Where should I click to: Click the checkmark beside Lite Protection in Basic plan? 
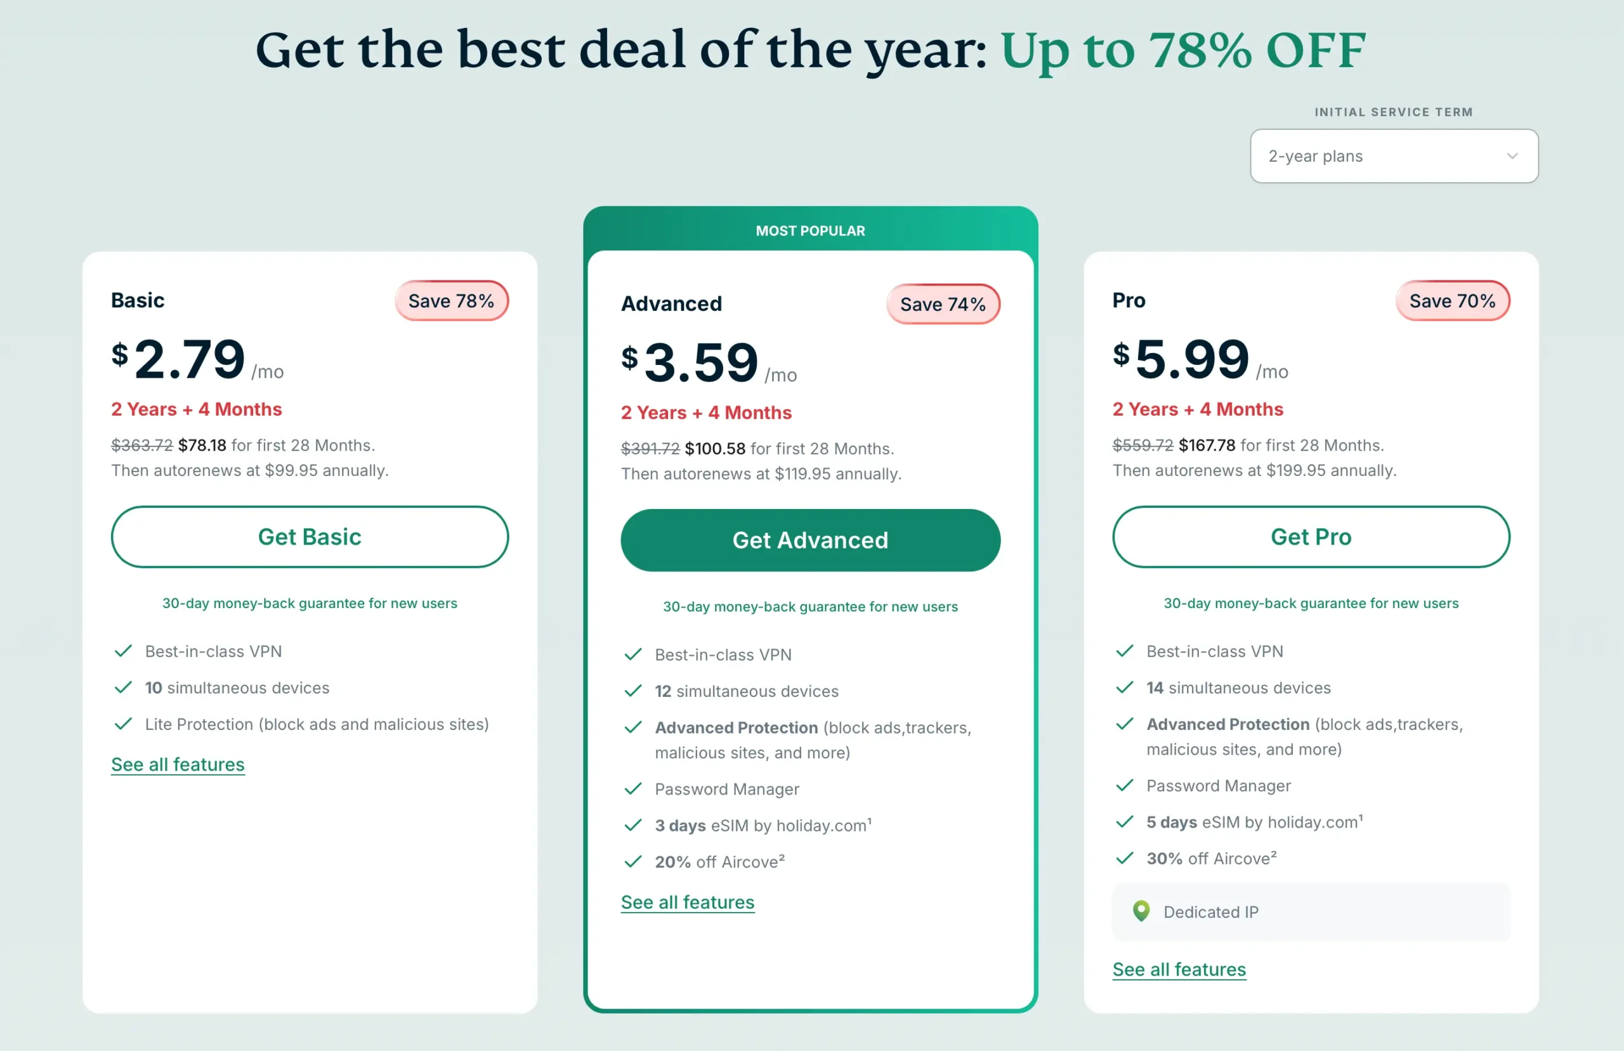tap(124, 724)
